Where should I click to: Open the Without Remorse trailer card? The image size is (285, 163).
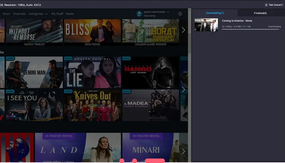[x=34, y=31]
